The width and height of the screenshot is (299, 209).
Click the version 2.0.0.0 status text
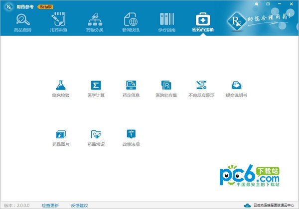point(16,206)
